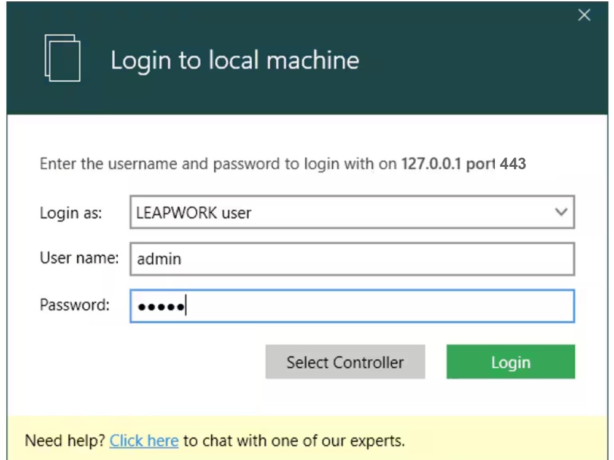This screenshot has width=614, height=460.
Task: Click the 127.0.0.1 port 443 text
Action: coord(464,164)
